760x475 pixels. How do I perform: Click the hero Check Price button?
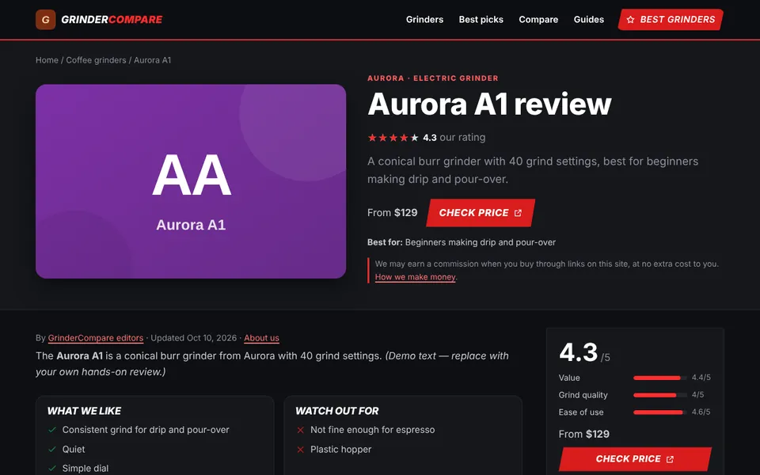click(x=481, y=213)
